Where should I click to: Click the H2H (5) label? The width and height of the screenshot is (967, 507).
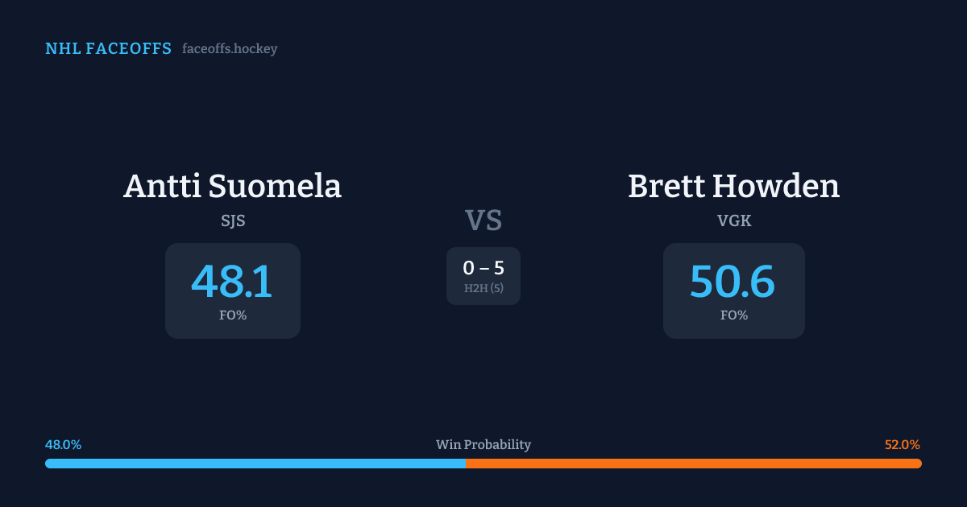(x=483, y=288)
